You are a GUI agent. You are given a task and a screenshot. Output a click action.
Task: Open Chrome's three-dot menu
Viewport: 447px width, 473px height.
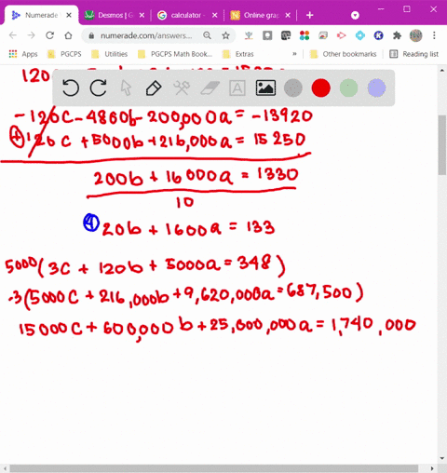(x=434, y=35)
